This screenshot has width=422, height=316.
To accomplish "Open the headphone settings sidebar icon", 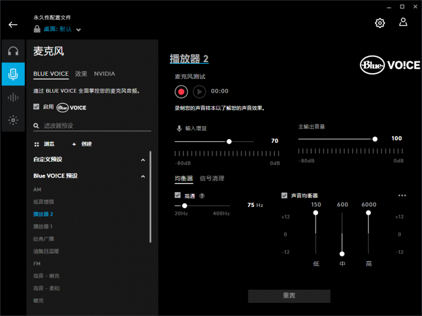I will tap(13, 51).
